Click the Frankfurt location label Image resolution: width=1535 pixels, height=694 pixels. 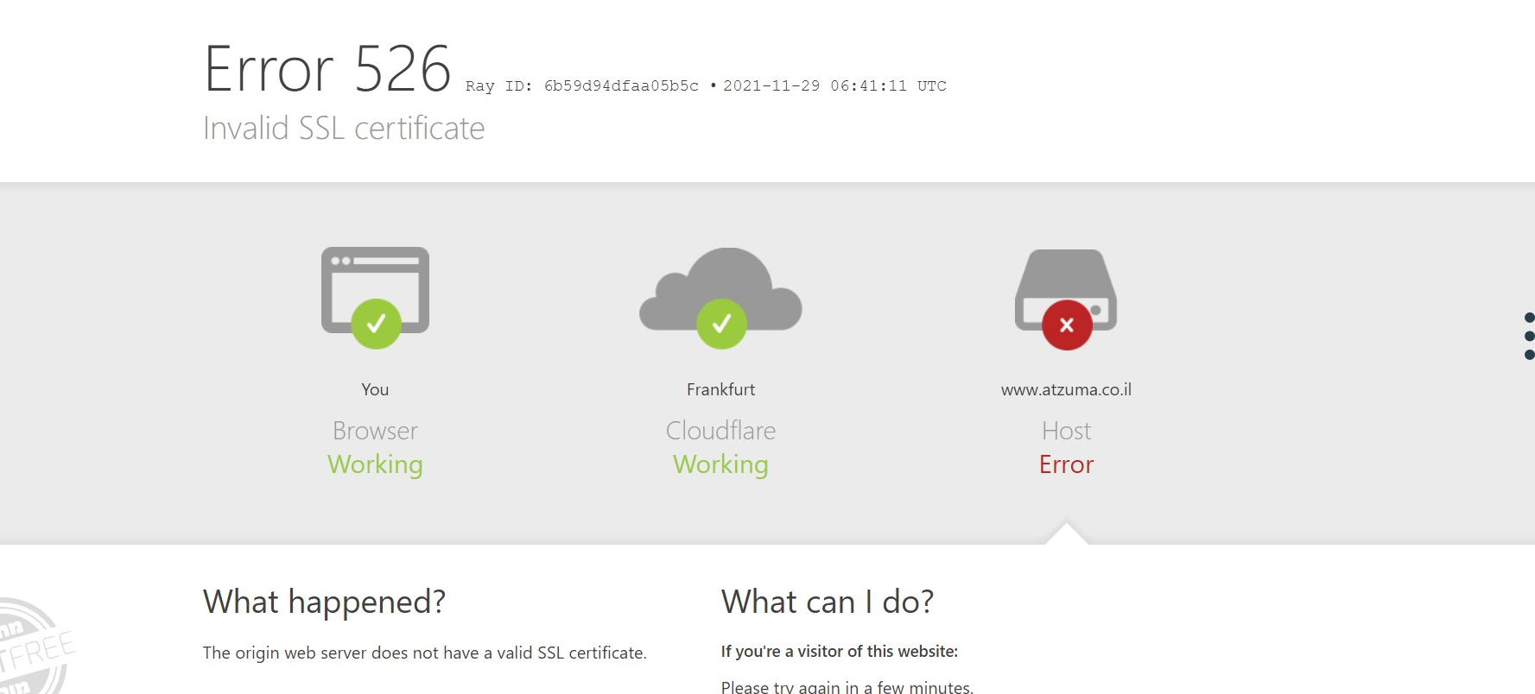[720, 389]
